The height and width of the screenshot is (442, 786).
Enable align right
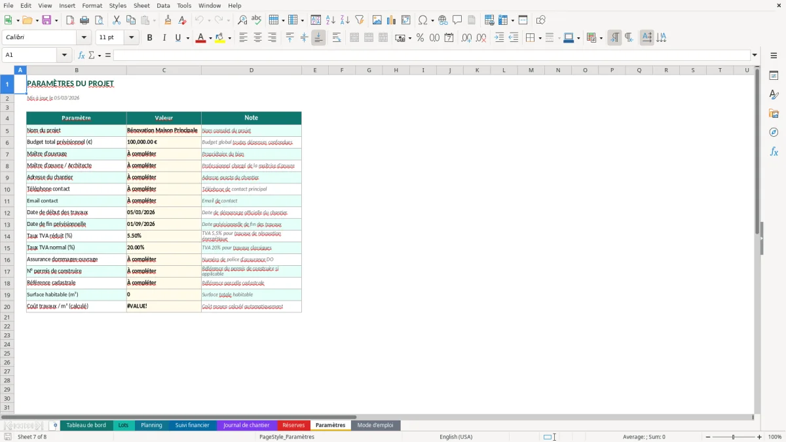pos(272,38)
